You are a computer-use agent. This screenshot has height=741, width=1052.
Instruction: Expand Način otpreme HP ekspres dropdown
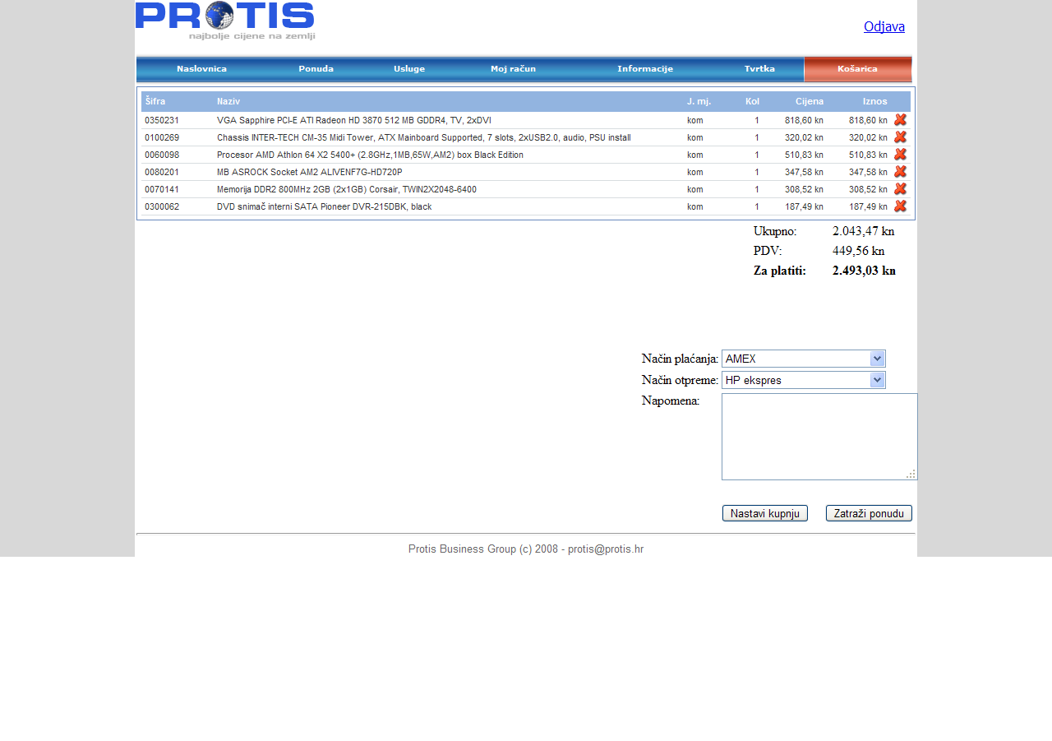point(803,380)
